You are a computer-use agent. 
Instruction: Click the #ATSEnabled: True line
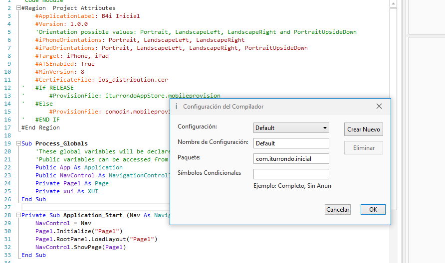pos(65,64)
